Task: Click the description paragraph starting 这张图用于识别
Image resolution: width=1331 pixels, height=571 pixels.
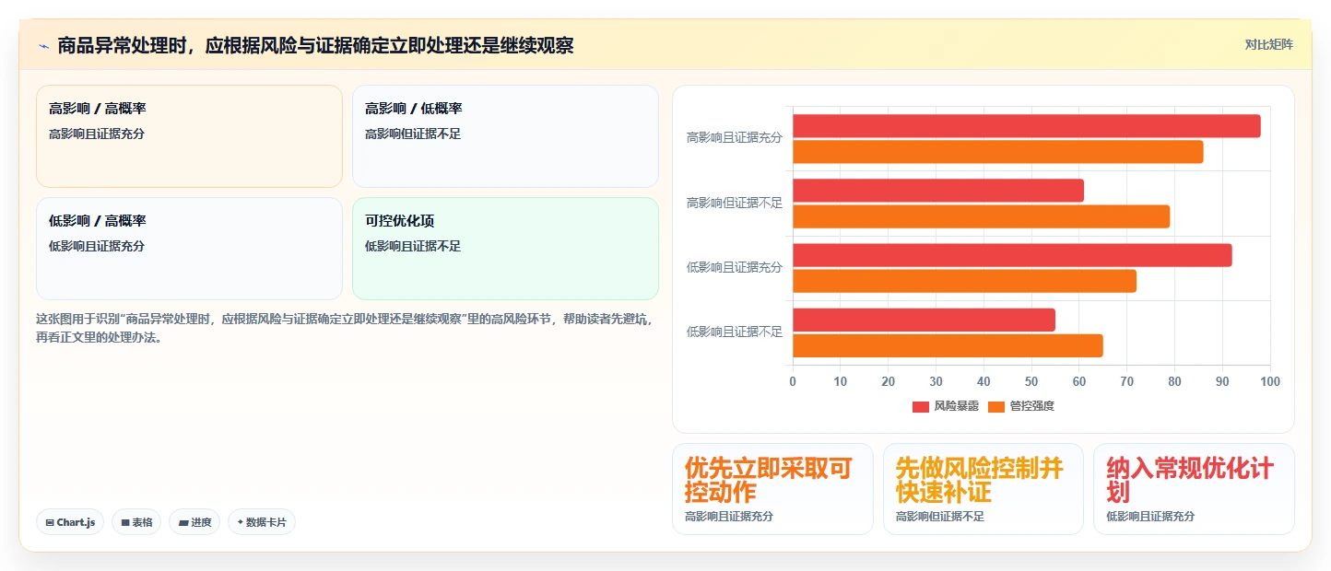Action: coord(345,328)
